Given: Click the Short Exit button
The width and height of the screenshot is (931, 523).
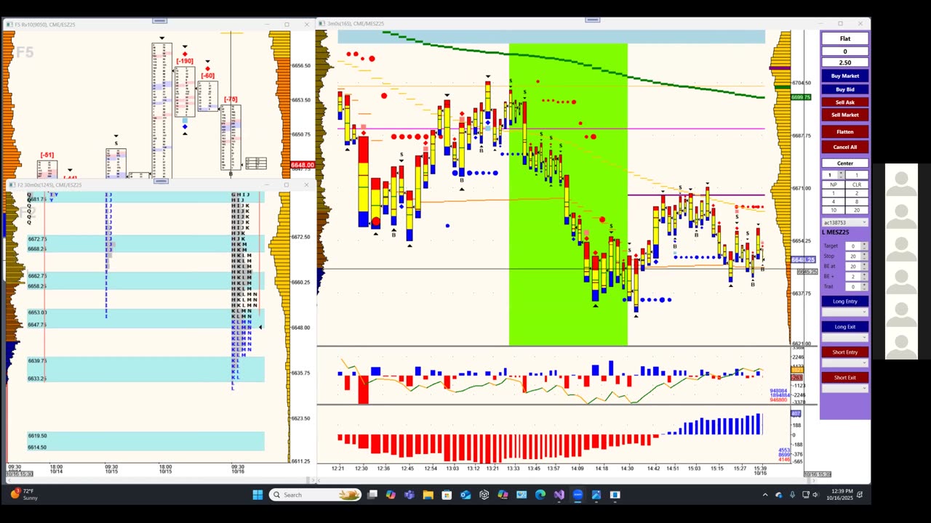Looking at the screenshot, I should (x=845, y=378).
